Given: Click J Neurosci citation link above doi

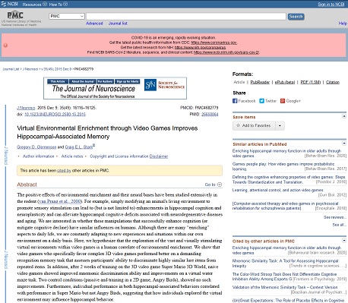Looking at the screenshot, I should [x=26, y=108].
